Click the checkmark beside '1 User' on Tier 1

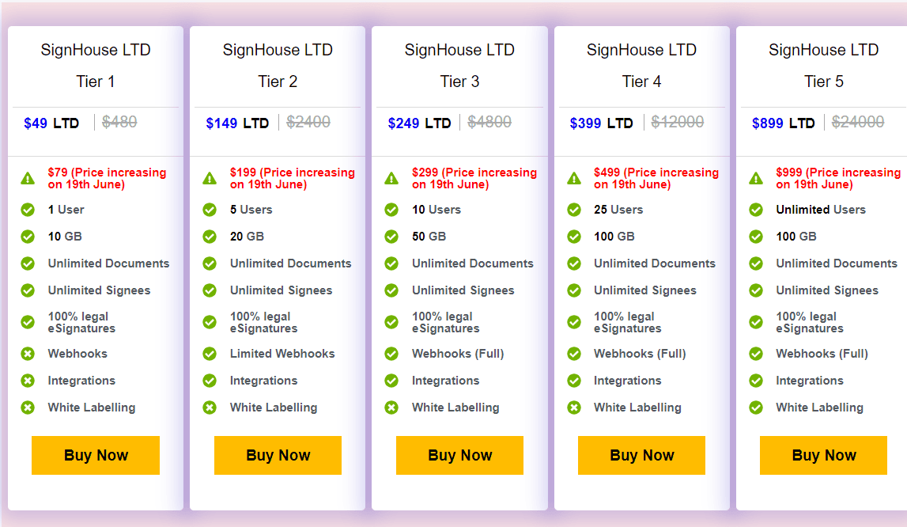tap(27, 209)
